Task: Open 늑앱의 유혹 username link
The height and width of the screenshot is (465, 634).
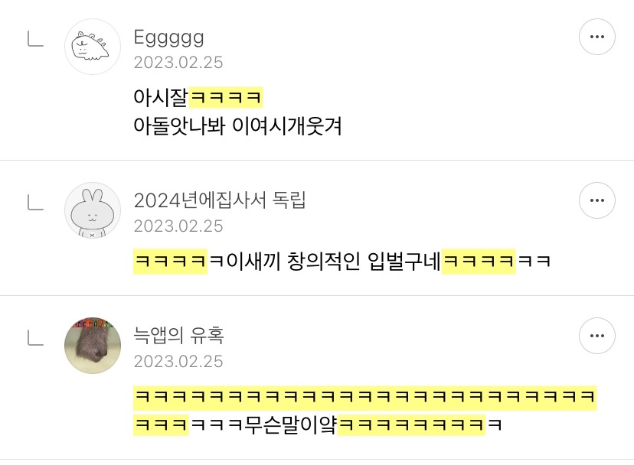Action: (178, 335)
